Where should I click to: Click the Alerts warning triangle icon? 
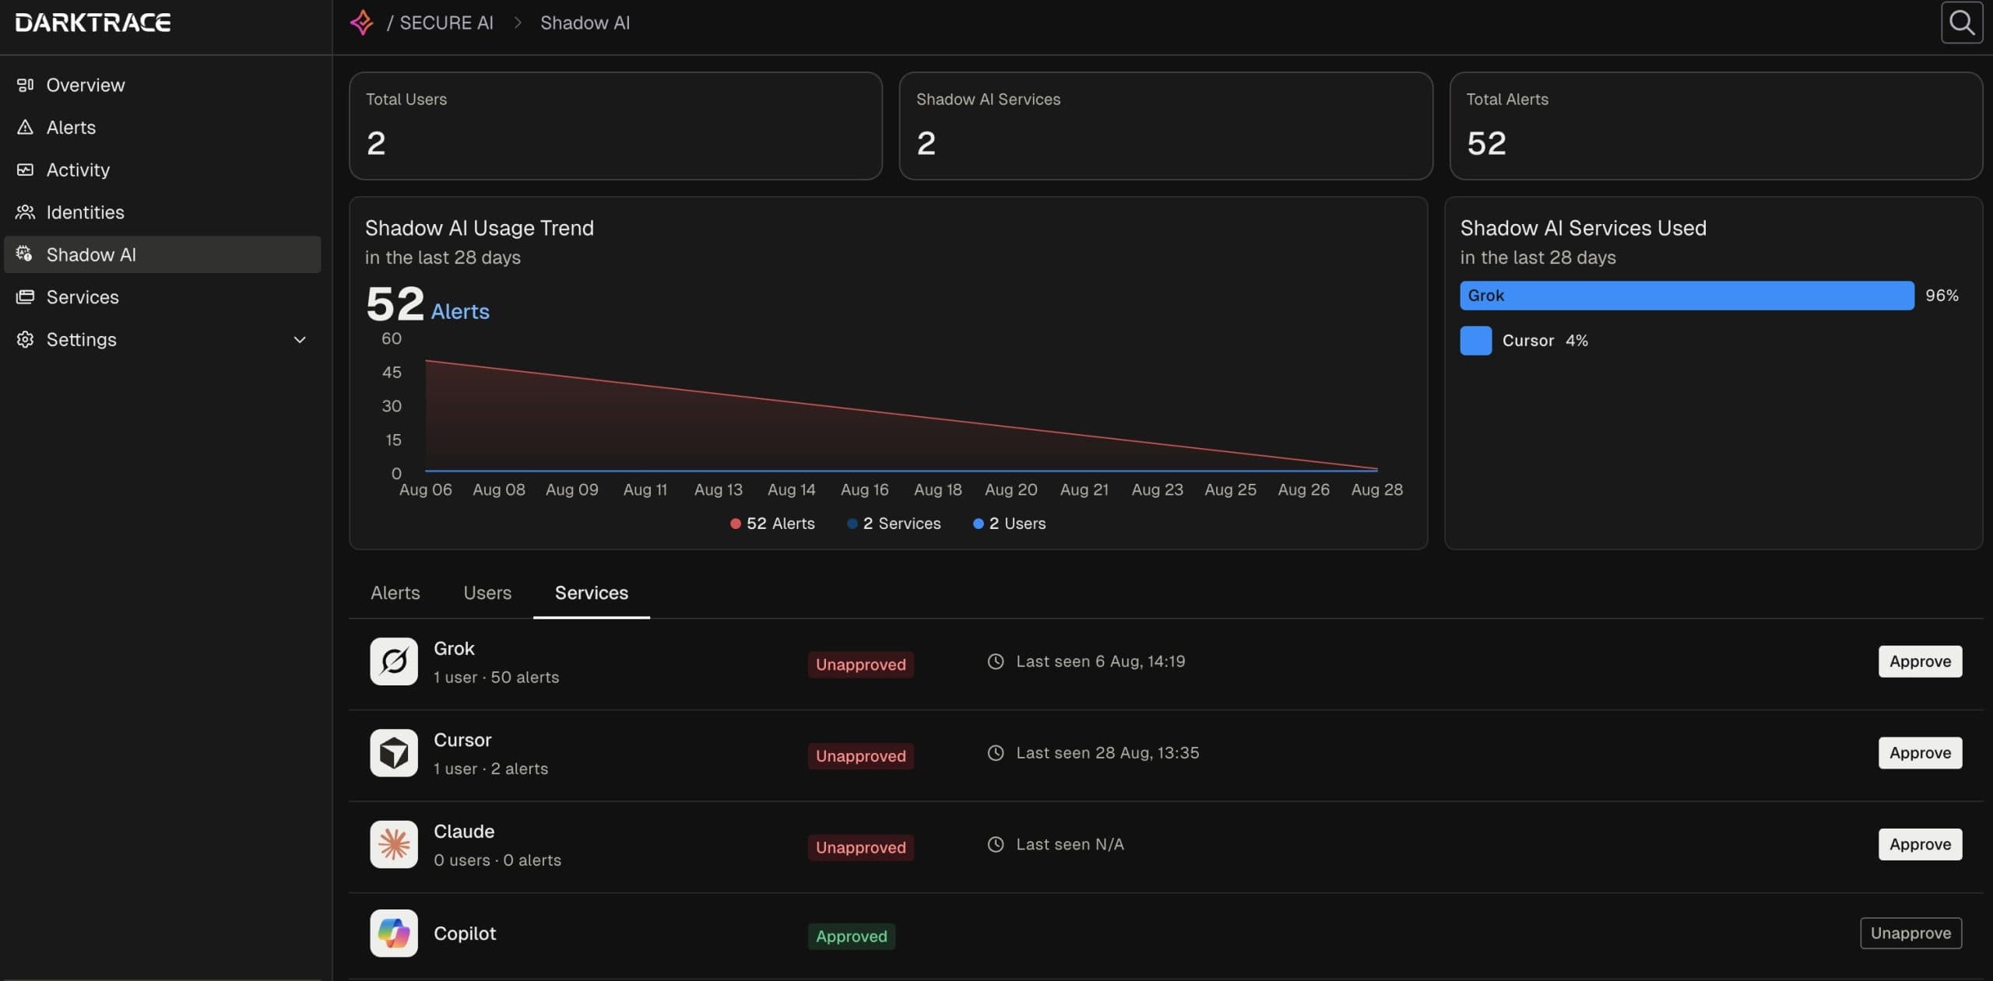point(26,128)
